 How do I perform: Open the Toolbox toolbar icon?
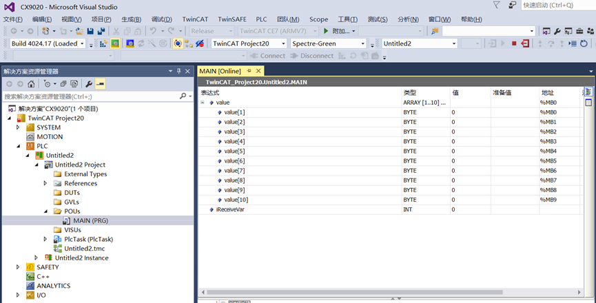click(579, 31)
